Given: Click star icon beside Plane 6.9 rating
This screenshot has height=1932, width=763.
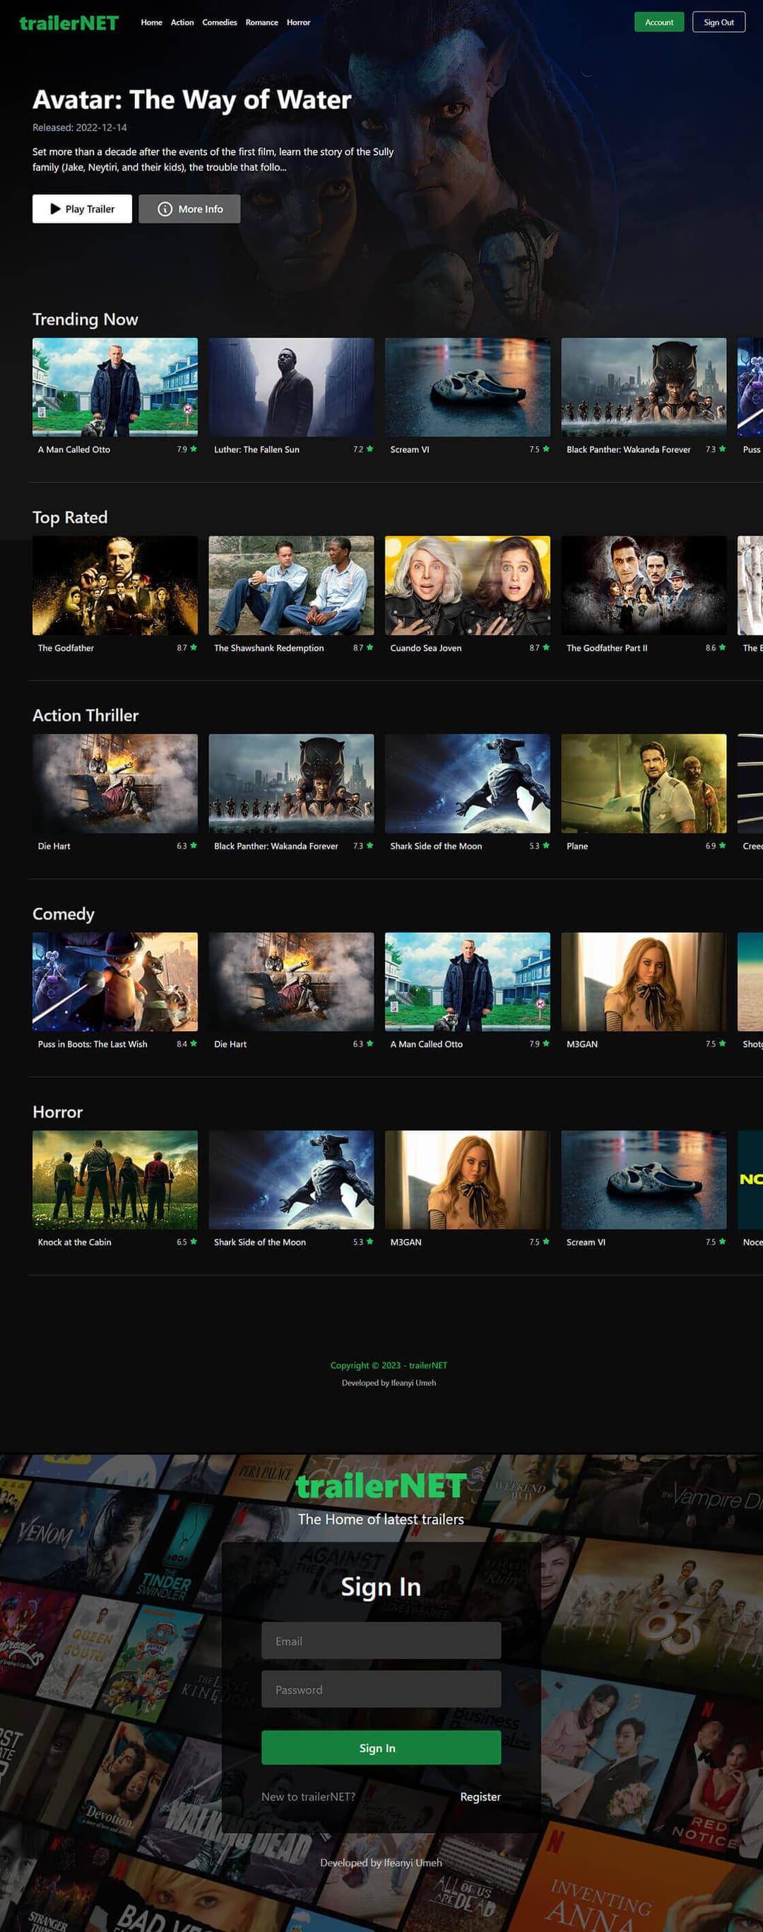Looking at the screenshot, I should [722, 845].
